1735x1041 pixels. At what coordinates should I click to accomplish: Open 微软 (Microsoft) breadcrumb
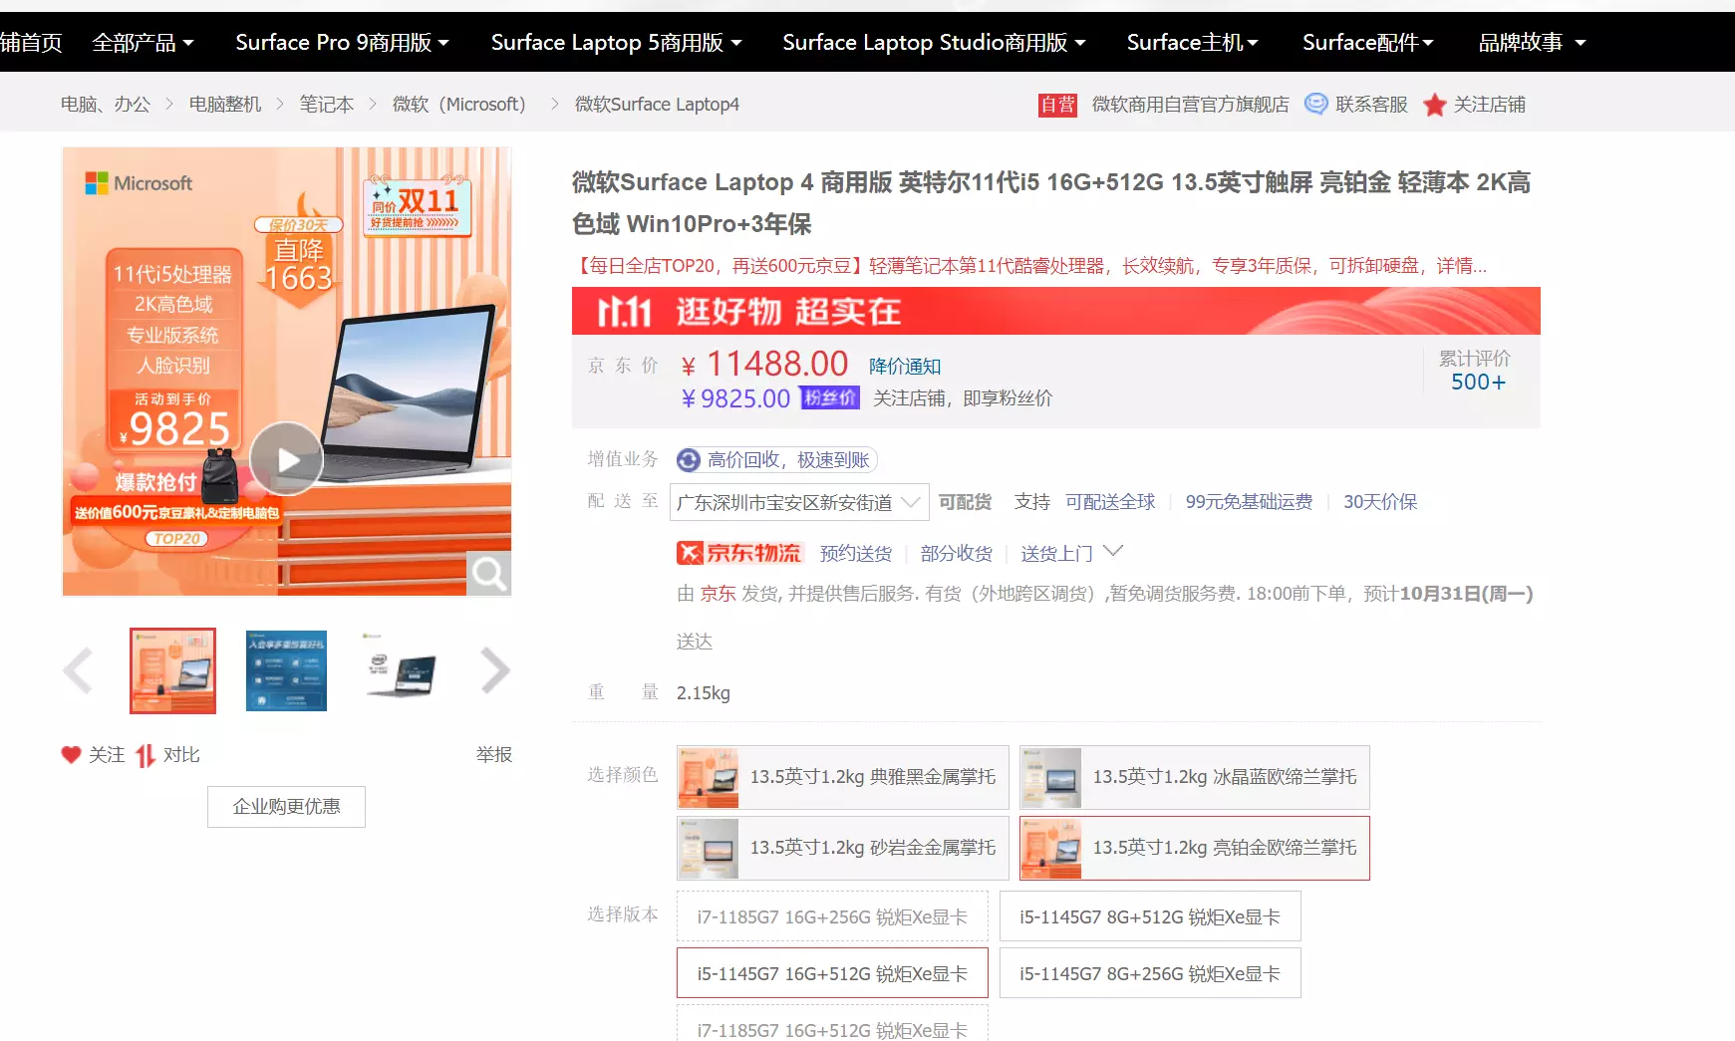(458, 105)
